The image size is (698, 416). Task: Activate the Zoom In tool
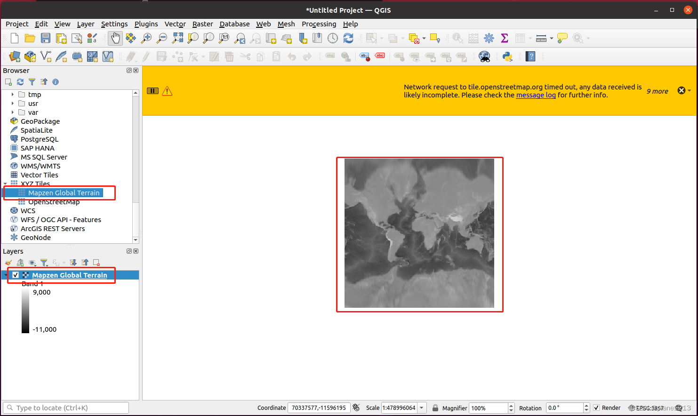pyautogui.click(x=146, y=38)
